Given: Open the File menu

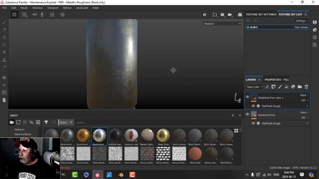Looking at the screenshot, I should pos(4,8).
